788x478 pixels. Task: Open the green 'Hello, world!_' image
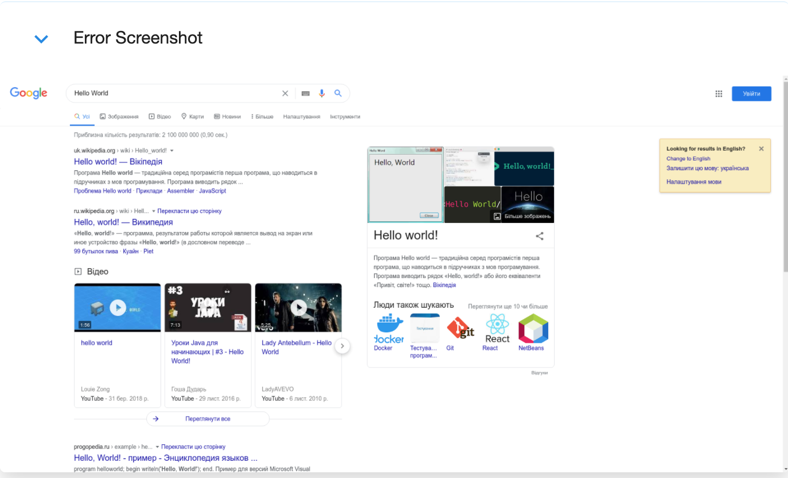point(524,166)
